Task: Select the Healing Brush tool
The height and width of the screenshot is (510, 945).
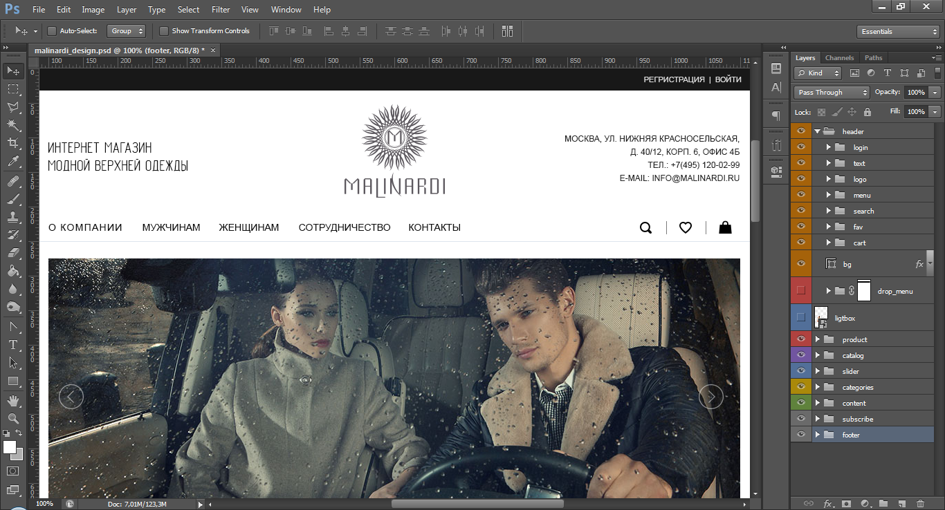Action: click(13, 181)
